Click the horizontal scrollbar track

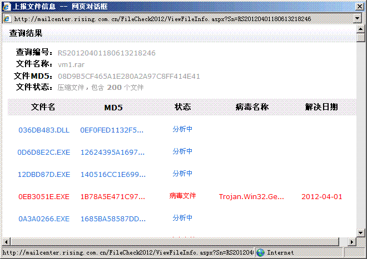point(343,242)
